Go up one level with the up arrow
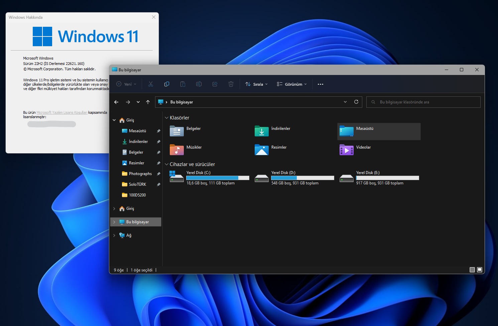The image size is (498, 326). 148,102
